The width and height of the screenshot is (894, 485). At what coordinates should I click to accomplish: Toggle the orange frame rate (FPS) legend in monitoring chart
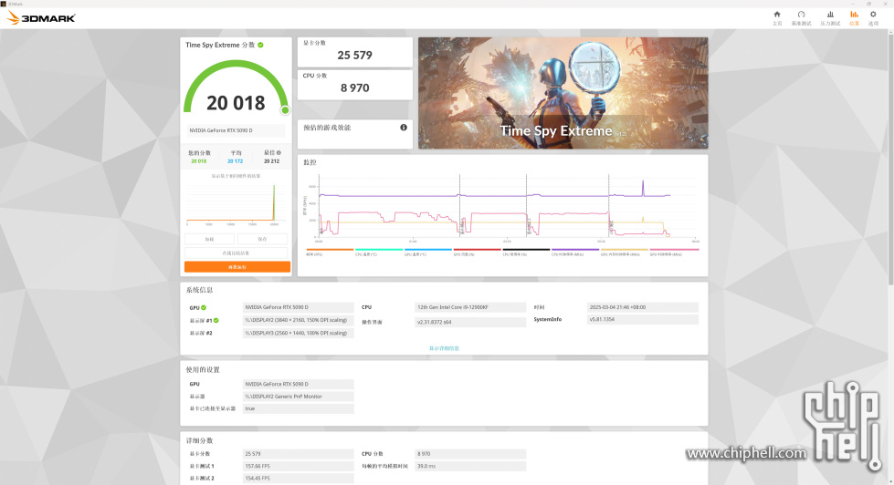(x=330, y=252)
